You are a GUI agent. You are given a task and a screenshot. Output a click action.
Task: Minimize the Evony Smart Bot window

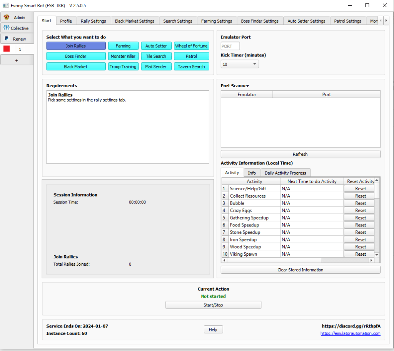(x=350, y=5)
